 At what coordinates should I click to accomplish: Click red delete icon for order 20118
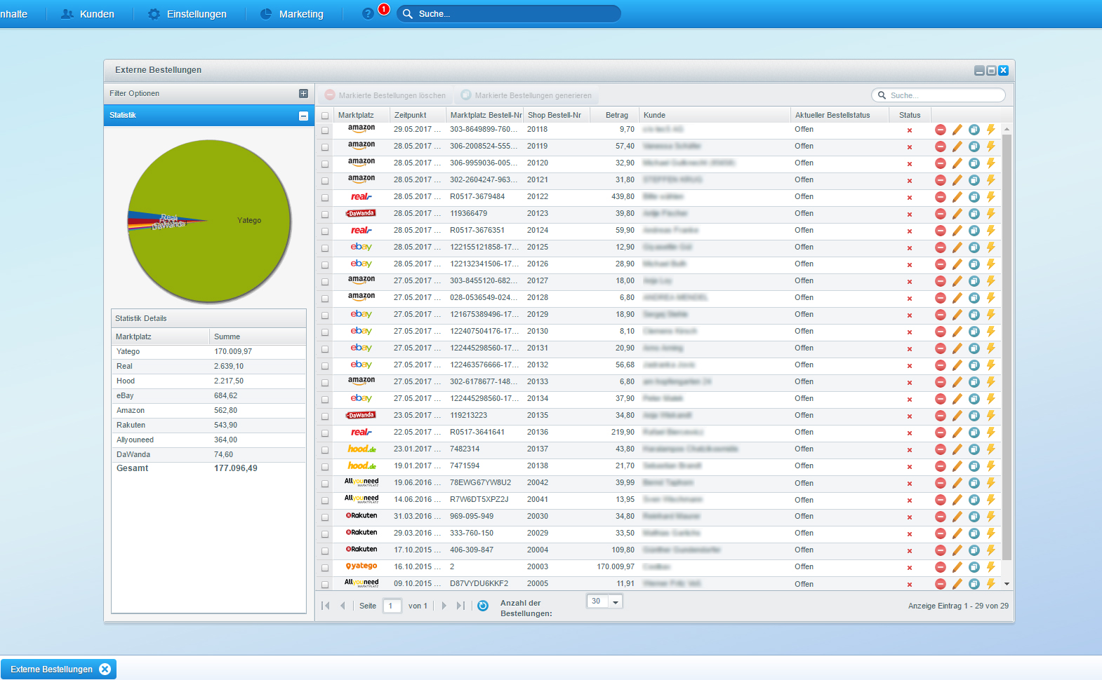pos(940,130)
